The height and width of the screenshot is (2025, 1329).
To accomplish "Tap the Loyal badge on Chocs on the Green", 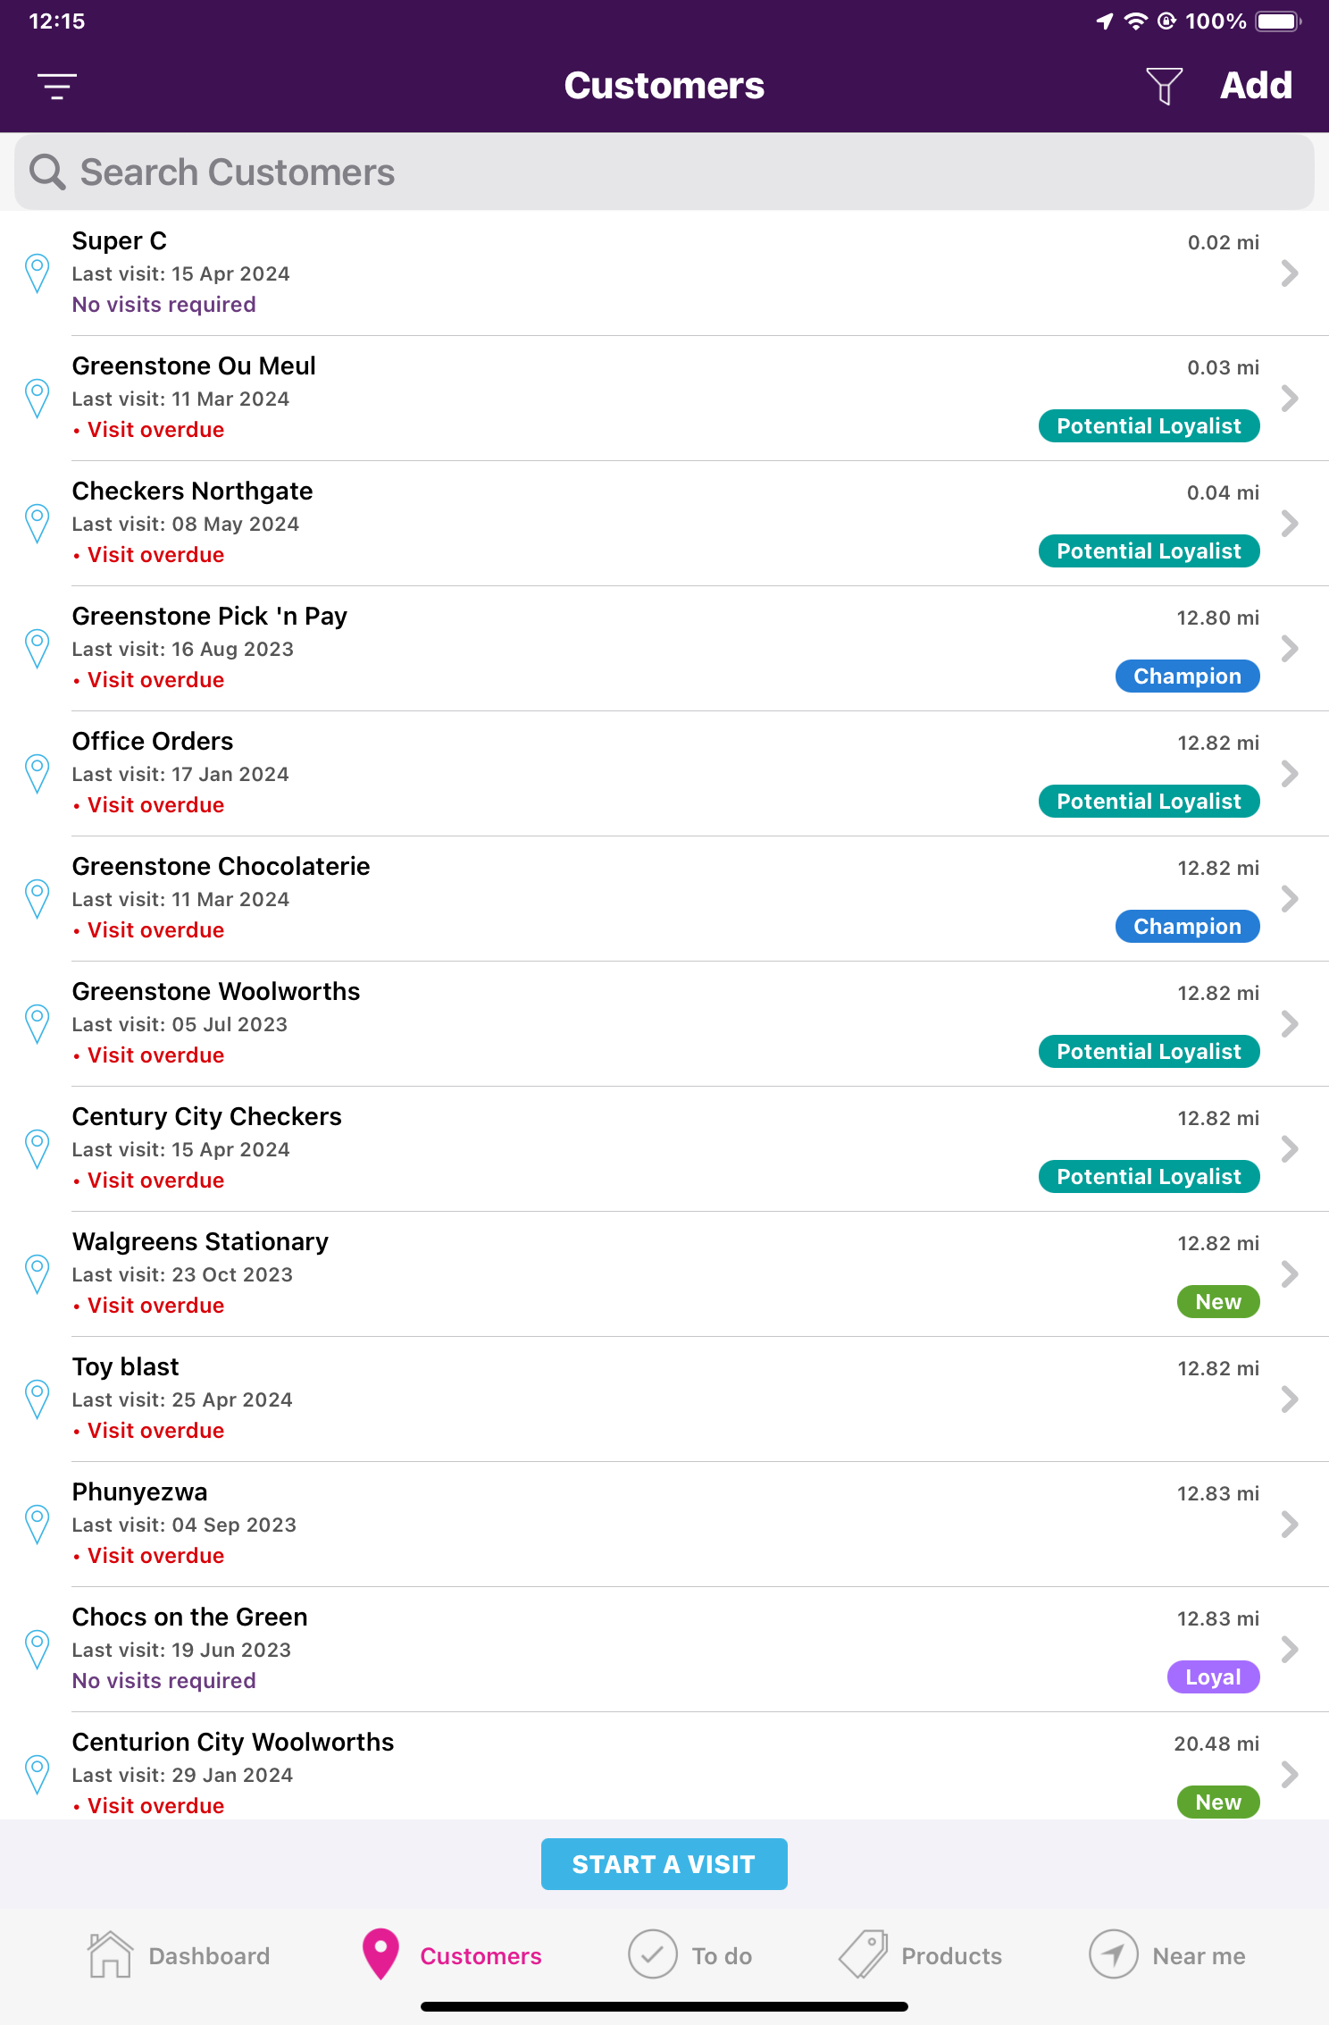I will [x=1213, y=1677].
